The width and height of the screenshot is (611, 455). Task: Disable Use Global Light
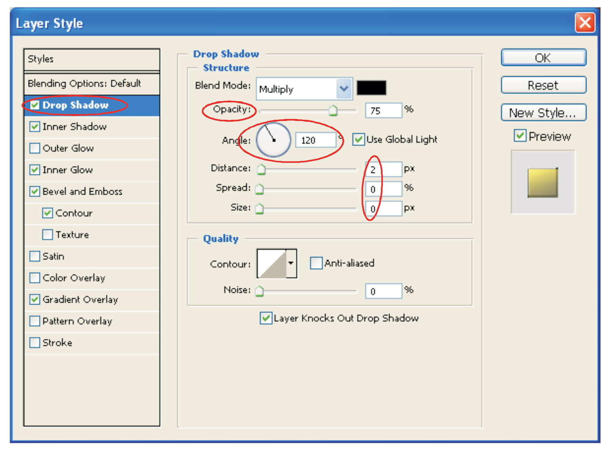[x=358, y=140]
